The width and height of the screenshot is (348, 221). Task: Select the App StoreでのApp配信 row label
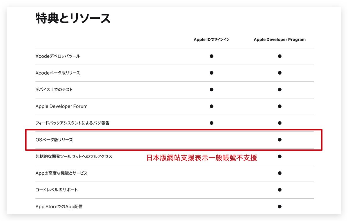59,207
